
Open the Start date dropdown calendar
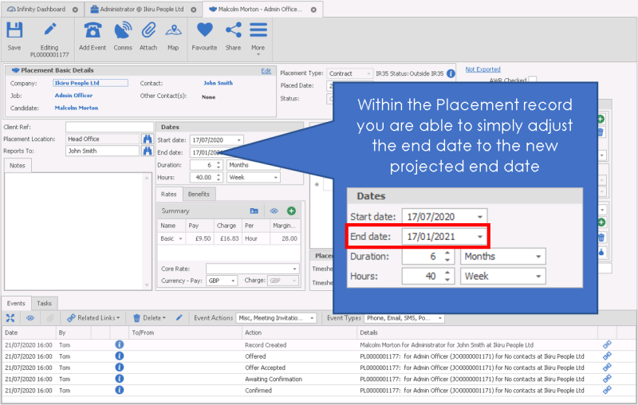tap(238, 140)
